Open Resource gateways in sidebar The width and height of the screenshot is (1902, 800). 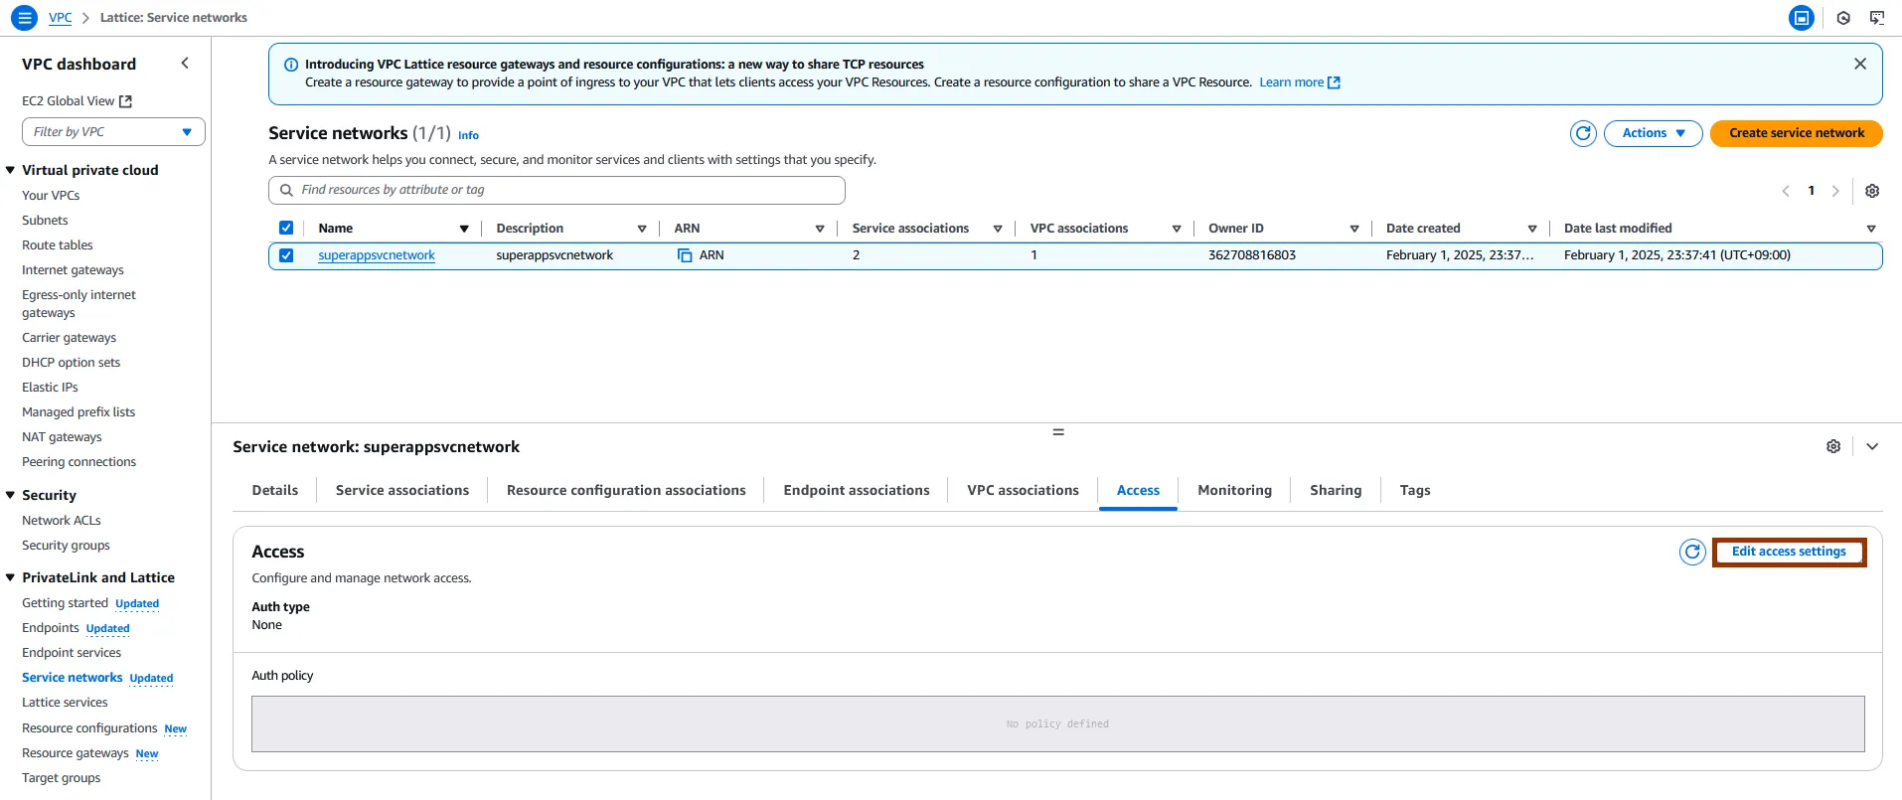coord(76,753)
